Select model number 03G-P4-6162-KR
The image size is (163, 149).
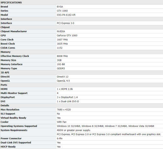[x=66, y=15]
